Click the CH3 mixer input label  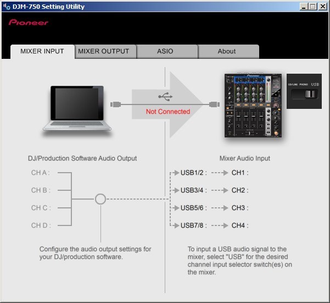click(x=240, y=208)
